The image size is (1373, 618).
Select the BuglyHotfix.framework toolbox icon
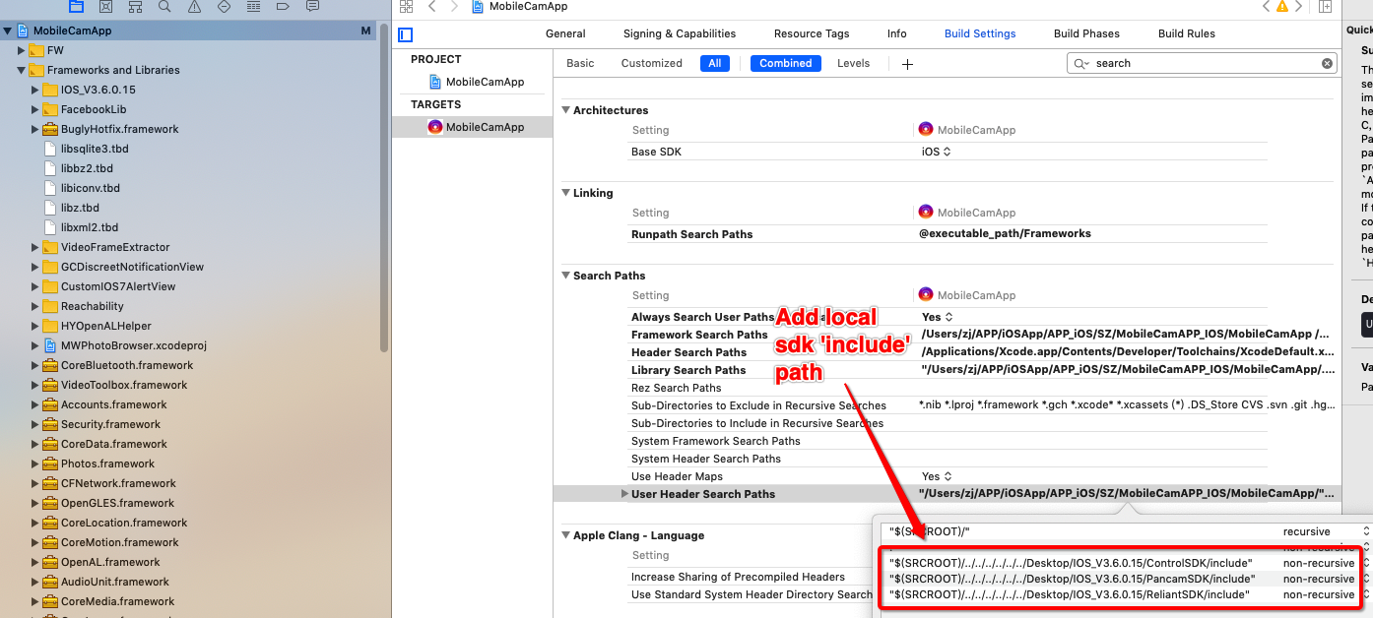click(x=50, y=129)
